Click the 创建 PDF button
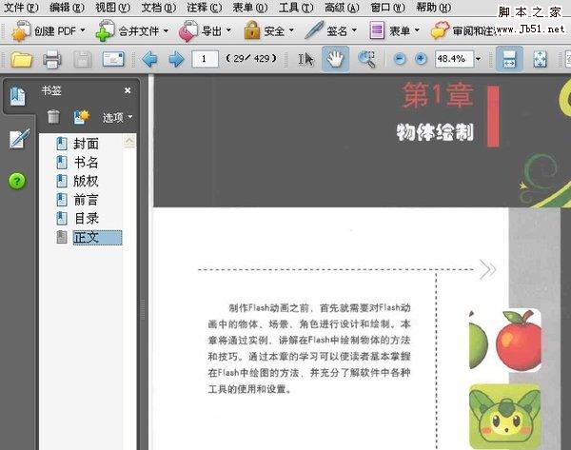Viewport: 571px width, 450px height. pyautogui.click(x=43, y=31)
